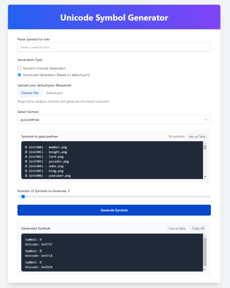Click the generated symbol above U+EFCA
230x288 pixels.
pyautogui.click(x=40, y=251)
